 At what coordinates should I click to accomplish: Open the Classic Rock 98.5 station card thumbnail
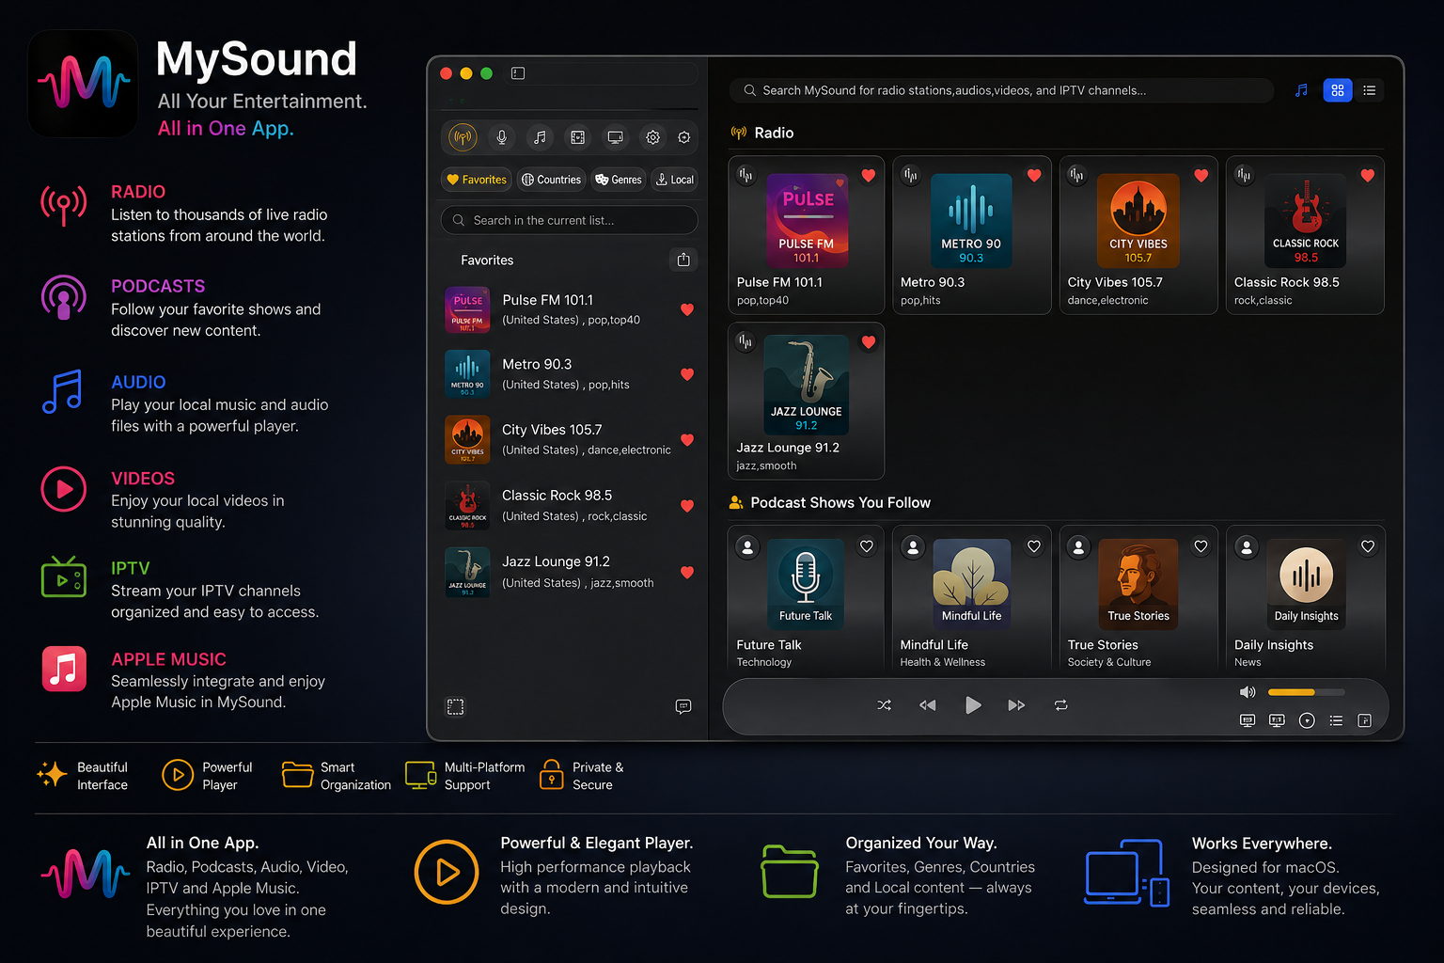click(x=1306, y=221)
